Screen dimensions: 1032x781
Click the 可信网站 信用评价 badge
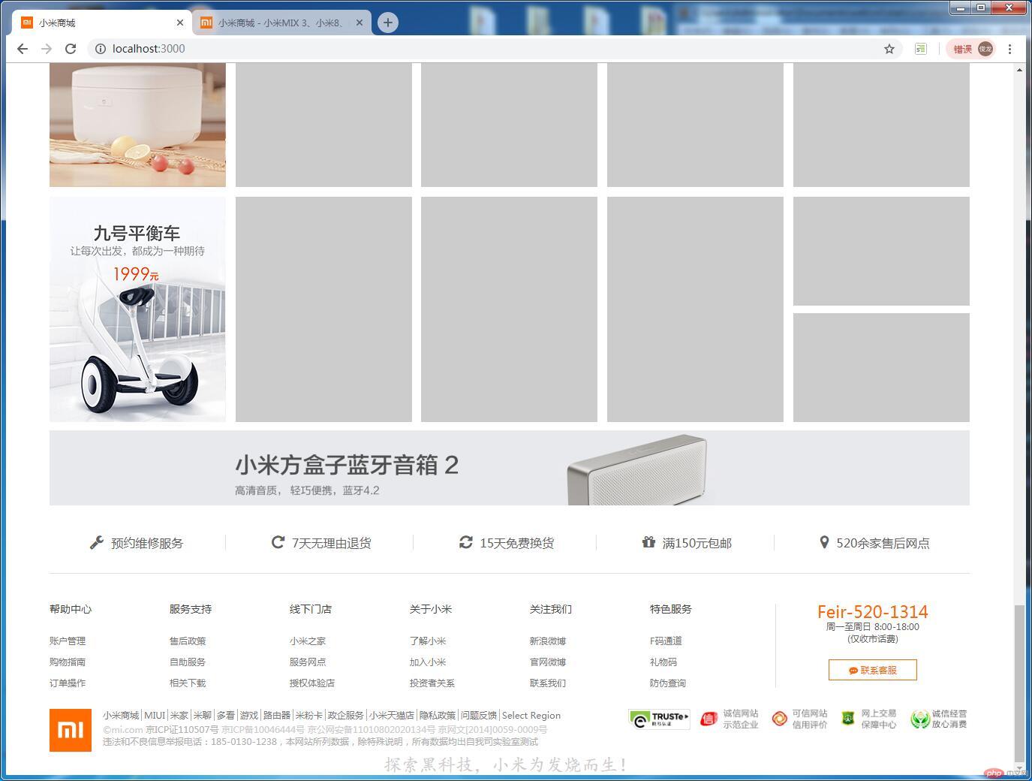point(799,719)
